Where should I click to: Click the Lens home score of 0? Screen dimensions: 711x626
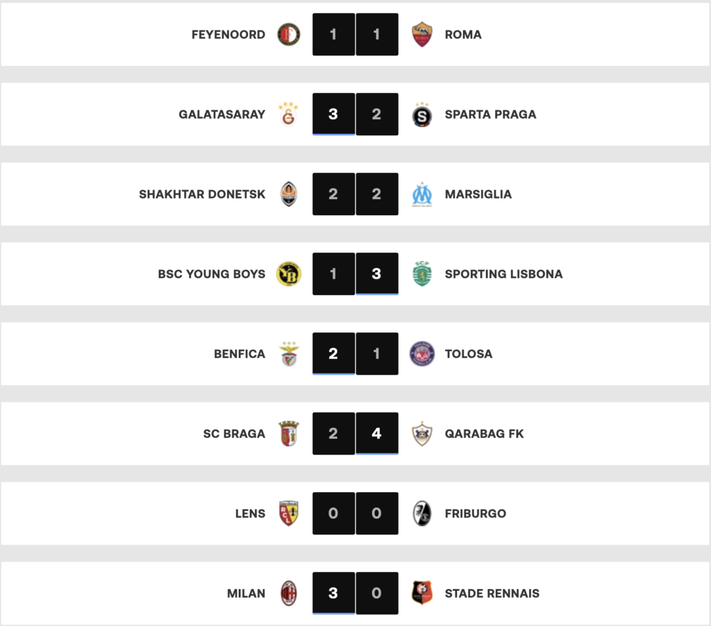point(333,513)
